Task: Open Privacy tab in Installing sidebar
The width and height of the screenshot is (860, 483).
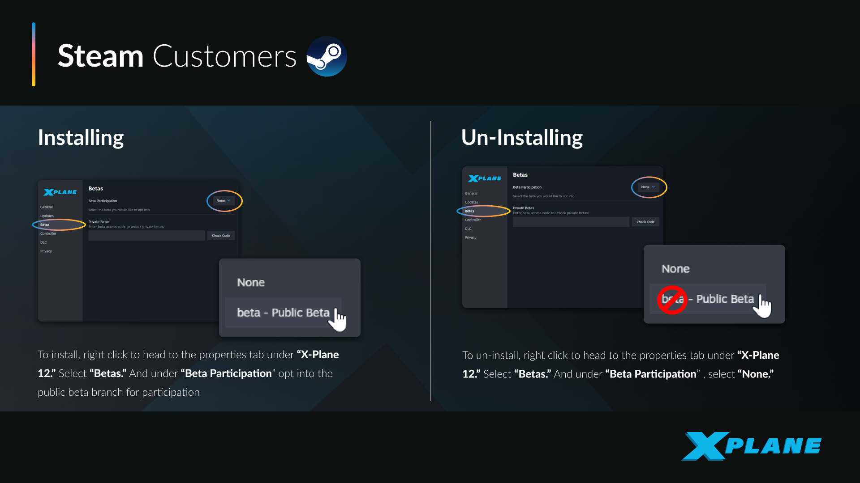Action: click(x=46, y=251)
